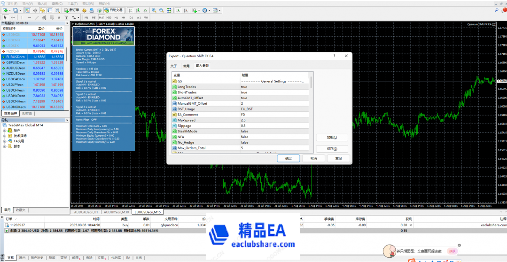The width and height of the screenshot is (507, 262).
Task: Select the crosshair cursor tool
Action: click(x=13, y=17)
